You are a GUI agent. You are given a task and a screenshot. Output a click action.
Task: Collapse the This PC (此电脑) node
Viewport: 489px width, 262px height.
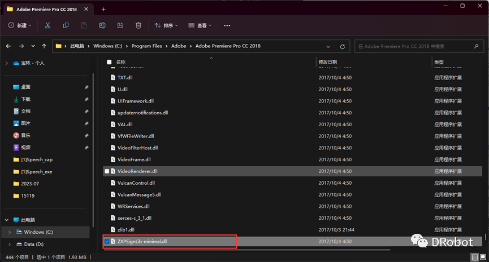[7, 220]
